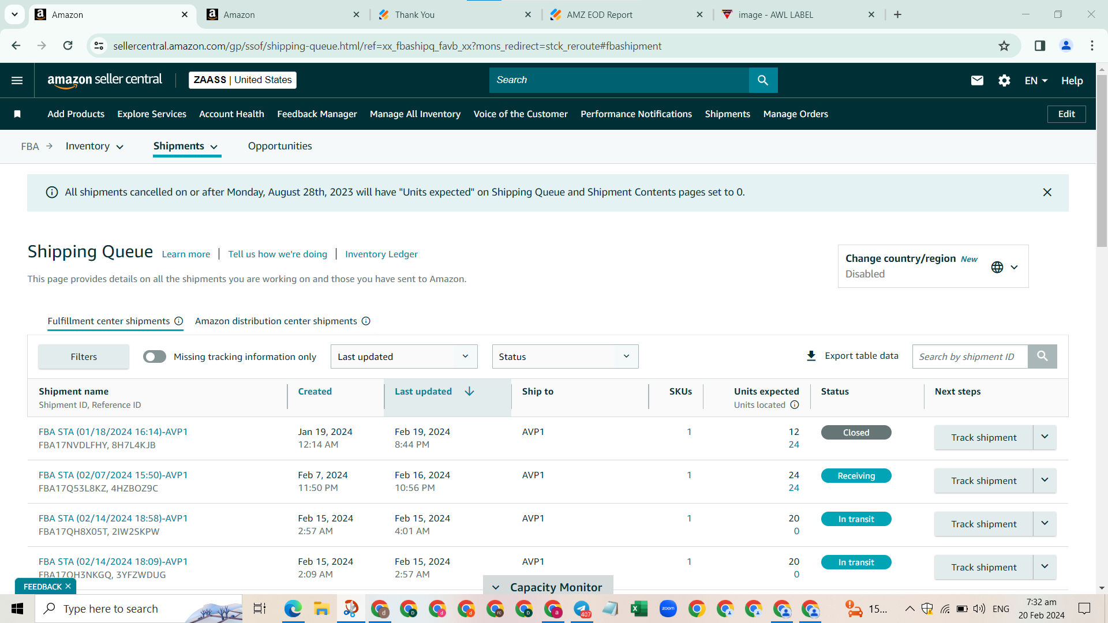This screenshot has height=623, width=1108.
Task: Open Opportunities in the FBA bar
Action: [x=280, y=147]
